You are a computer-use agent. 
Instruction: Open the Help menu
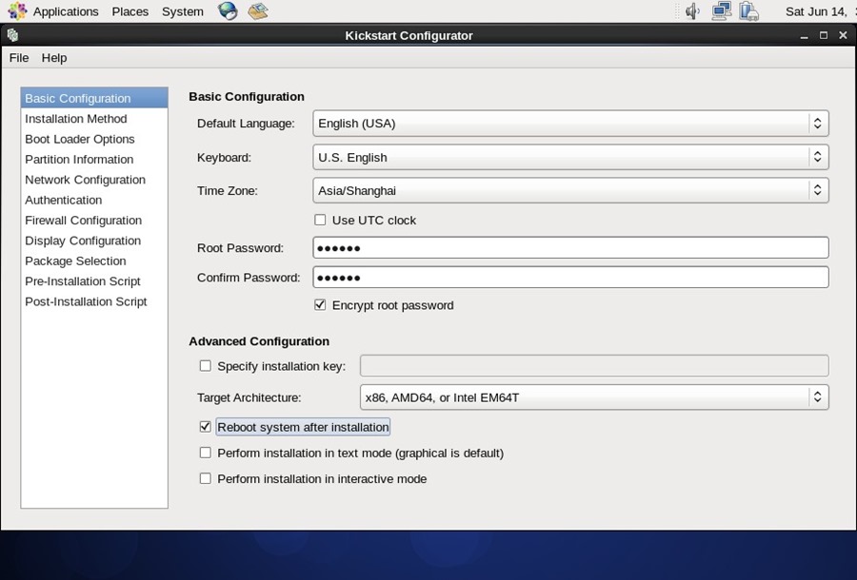click(x=53, y=57)
